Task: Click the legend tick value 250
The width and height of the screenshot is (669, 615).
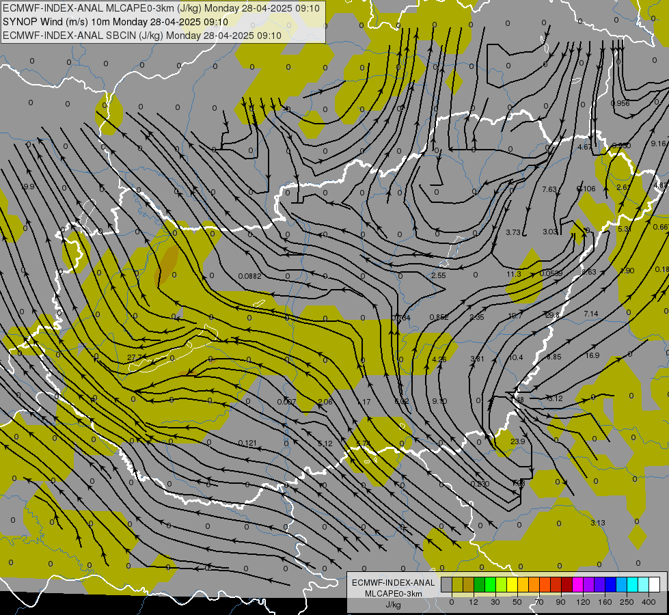Action: [627, 602]
